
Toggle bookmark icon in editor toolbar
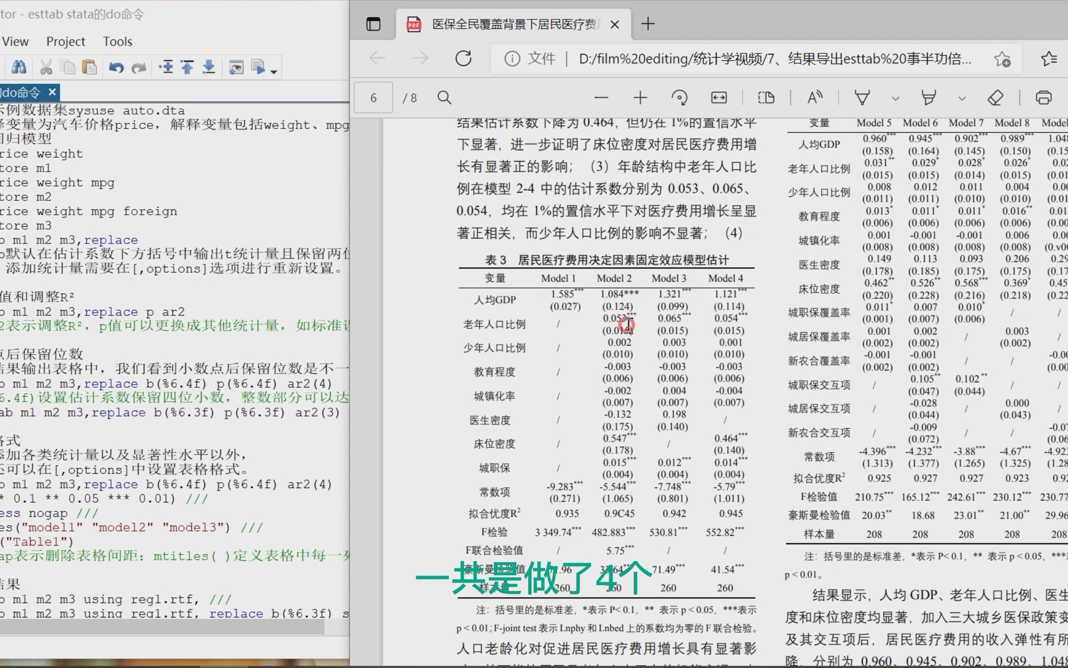coord(165,68)
